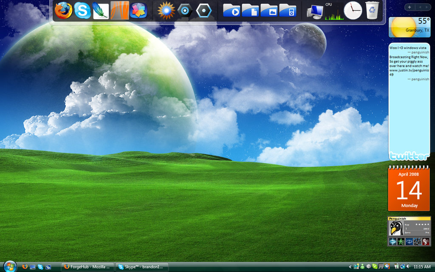Click the first badge in Penguinish gadget
Screen dimensions: 435x272
(393, 242)
